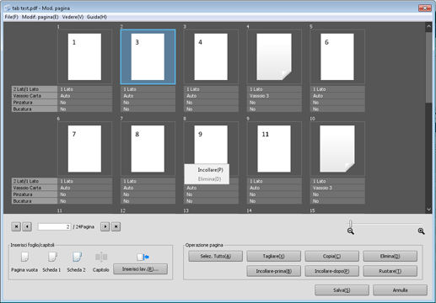Click the Selez. Tutto button
This screenshot has height=303, width=436.
(x=216, y=256)
